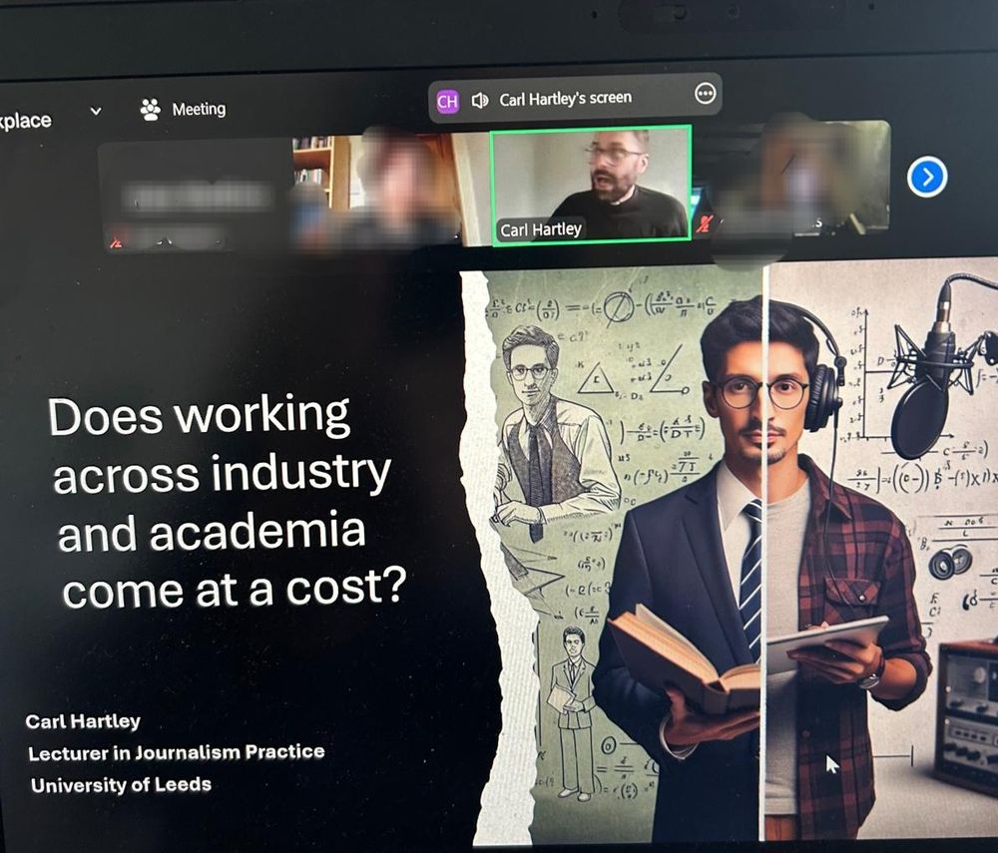Viewport: 998px width, 853px height.
Task: Click the muted microphone icon beside Carl's tile
Action: click(704, 223)
